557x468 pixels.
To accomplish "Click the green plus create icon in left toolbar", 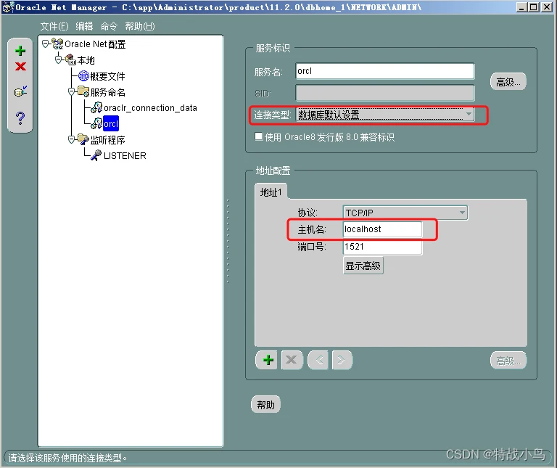I will tap(20, 51).
